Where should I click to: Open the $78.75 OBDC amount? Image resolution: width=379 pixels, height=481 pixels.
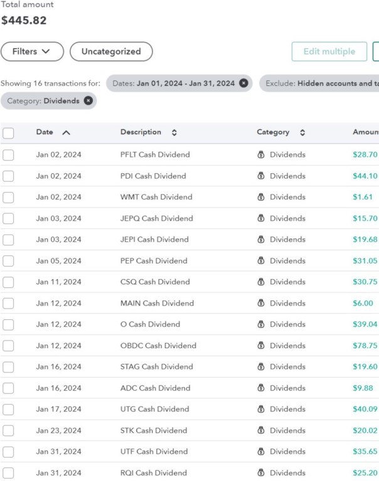(x=365, y=346)
